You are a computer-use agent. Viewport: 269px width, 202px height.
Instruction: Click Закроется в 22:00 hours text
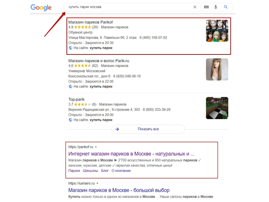[x=99, y=81]
